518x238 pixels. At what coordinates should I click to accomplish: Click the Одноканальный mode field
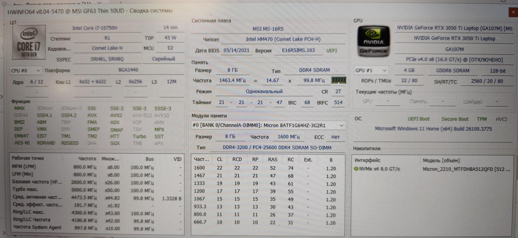click(x=264, y=92)
